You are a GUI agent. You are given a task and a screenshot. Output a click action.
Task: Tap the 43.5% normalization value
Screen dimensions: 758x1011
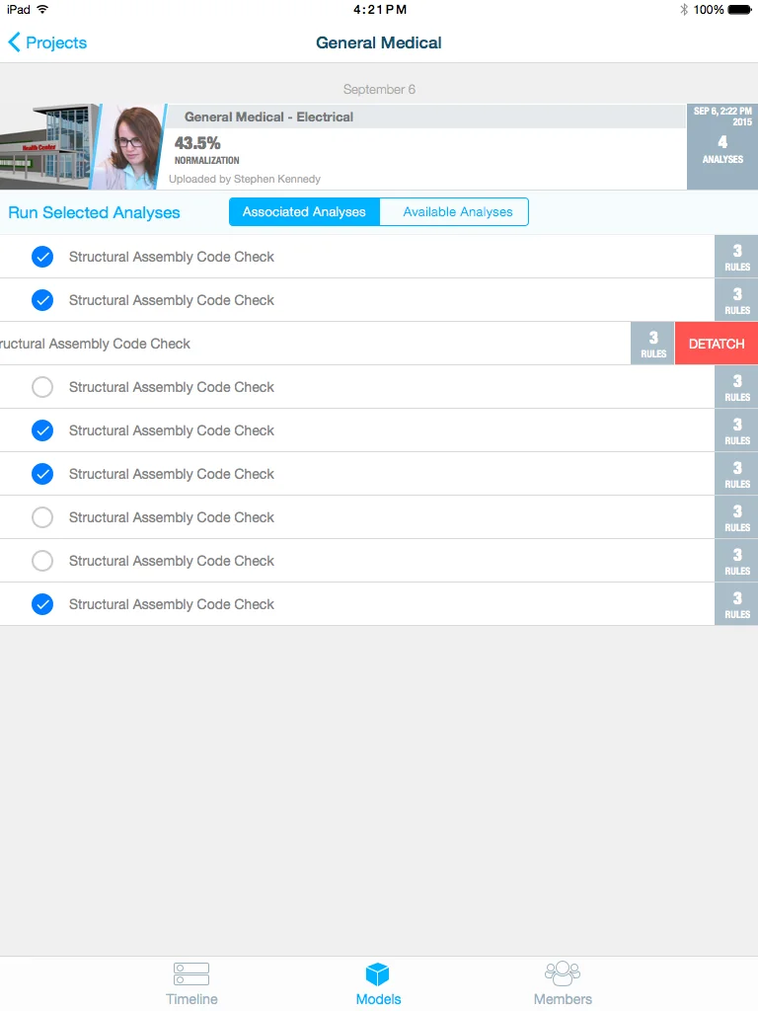197,142
